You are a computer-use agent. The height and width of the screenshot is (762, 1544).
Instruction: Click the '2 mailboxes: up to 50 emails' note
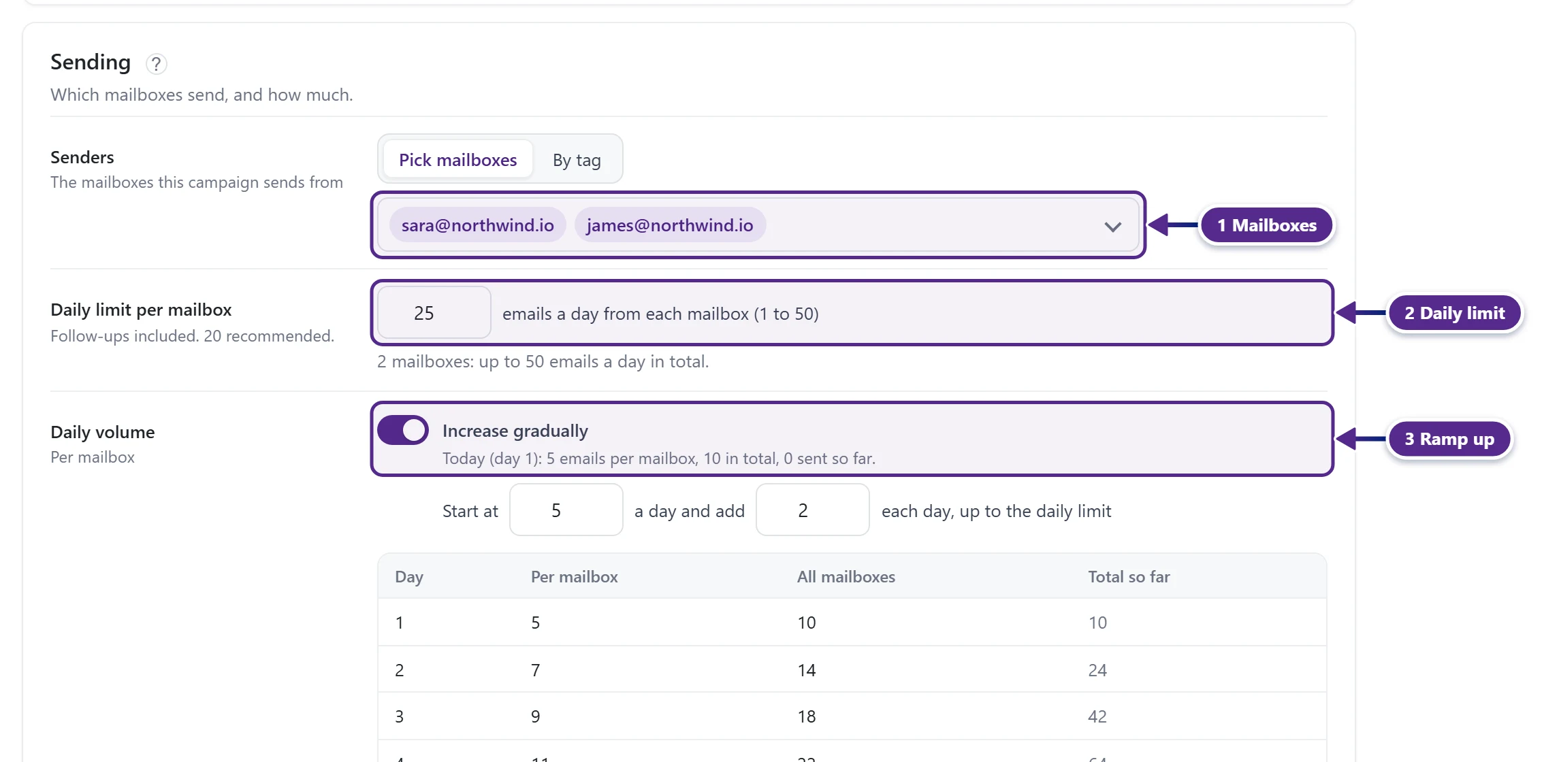(x=543, y=361)
